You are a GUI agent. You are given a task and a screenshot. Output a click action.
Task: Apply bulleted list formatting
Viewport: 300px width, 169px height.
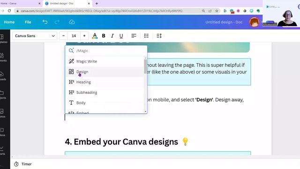point(146,36)
